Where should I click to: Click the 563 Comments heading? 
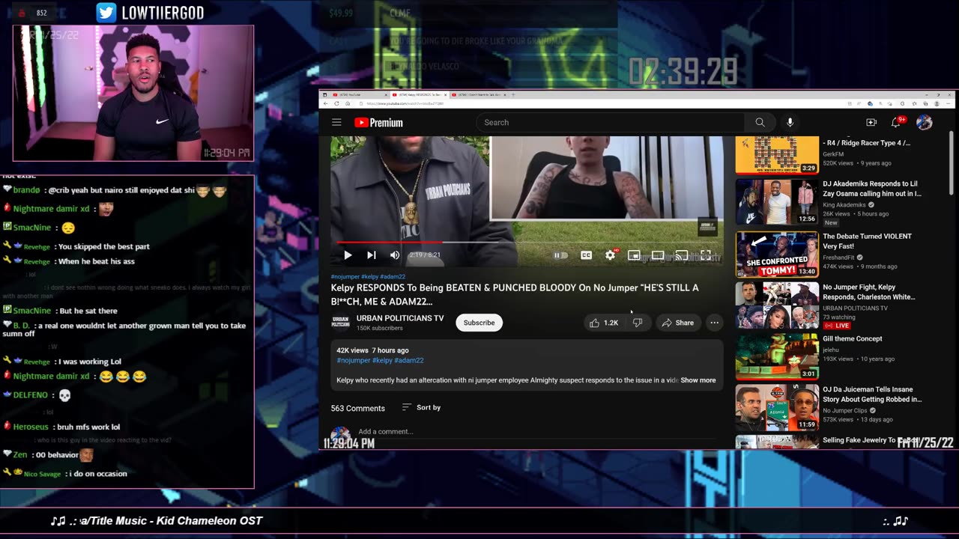[x=357, y=408]
